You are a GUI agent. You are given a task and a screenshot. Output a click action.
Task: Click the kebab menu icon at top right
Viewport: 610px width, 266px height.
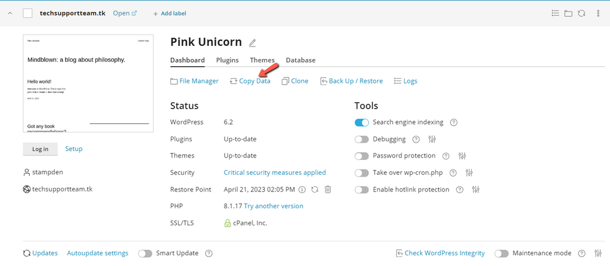(x=597, y=13)
